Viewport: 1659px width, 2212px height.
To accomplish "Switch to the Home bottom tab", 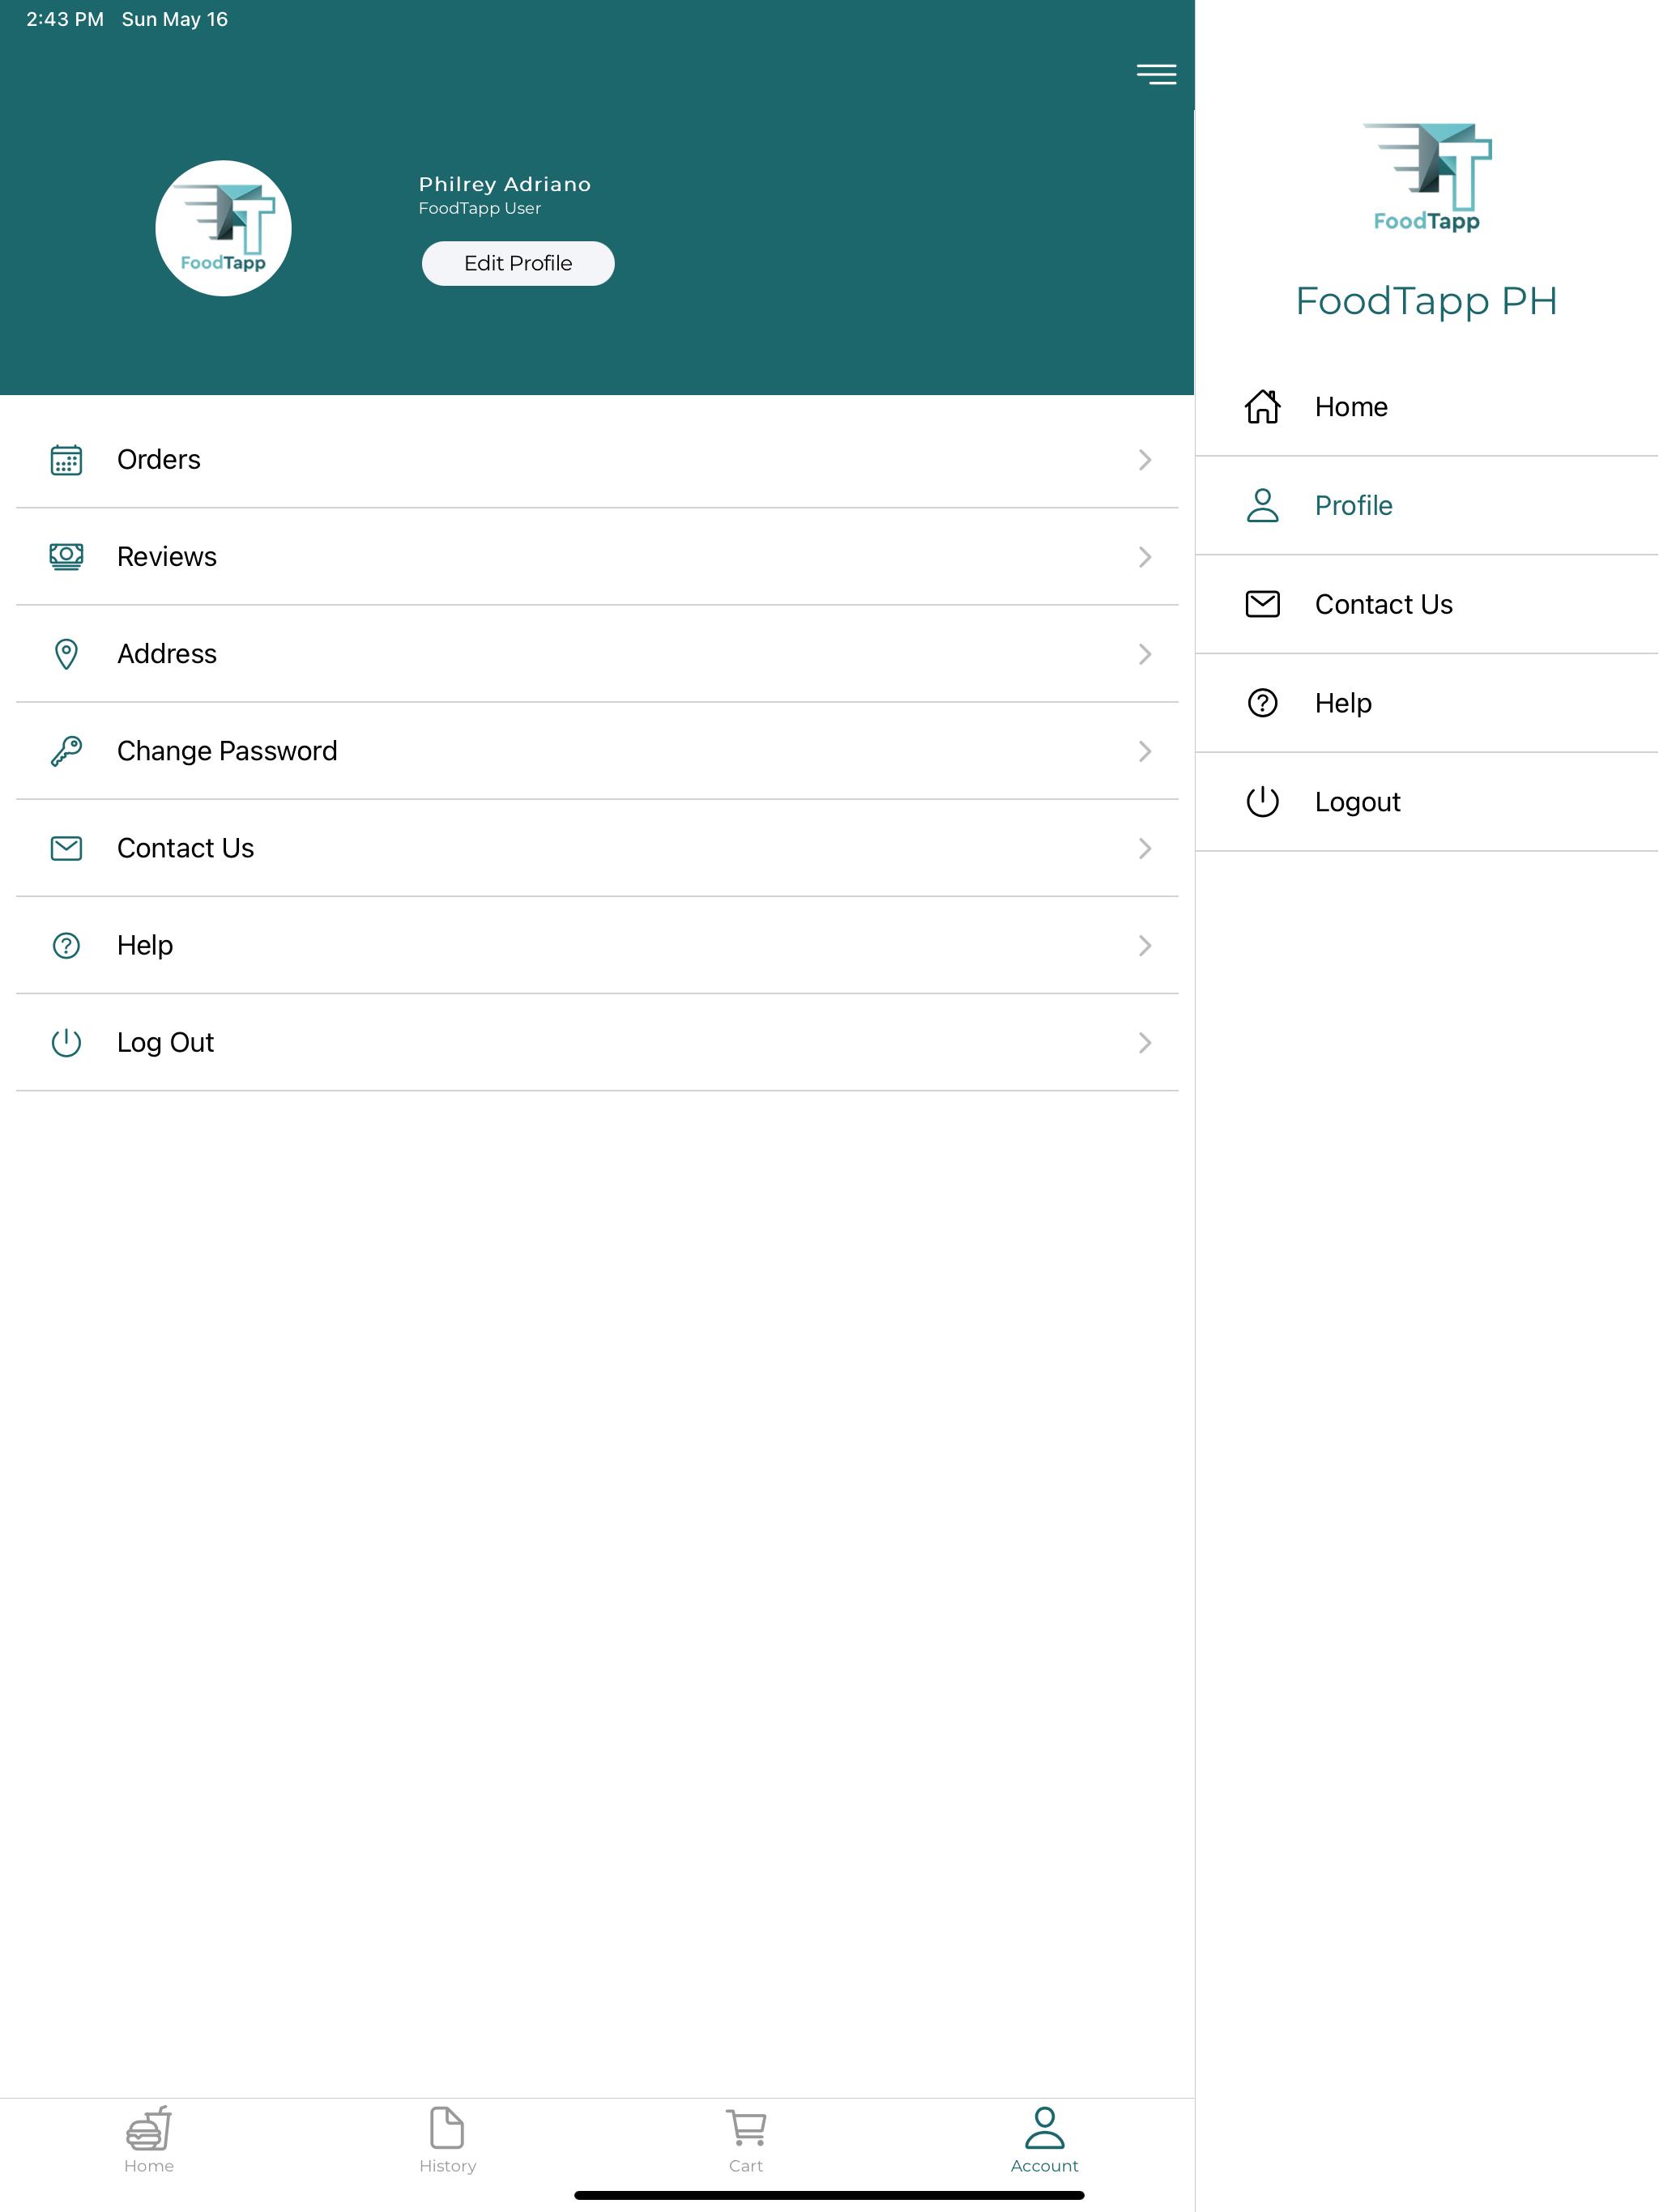I will [149, 2139].
